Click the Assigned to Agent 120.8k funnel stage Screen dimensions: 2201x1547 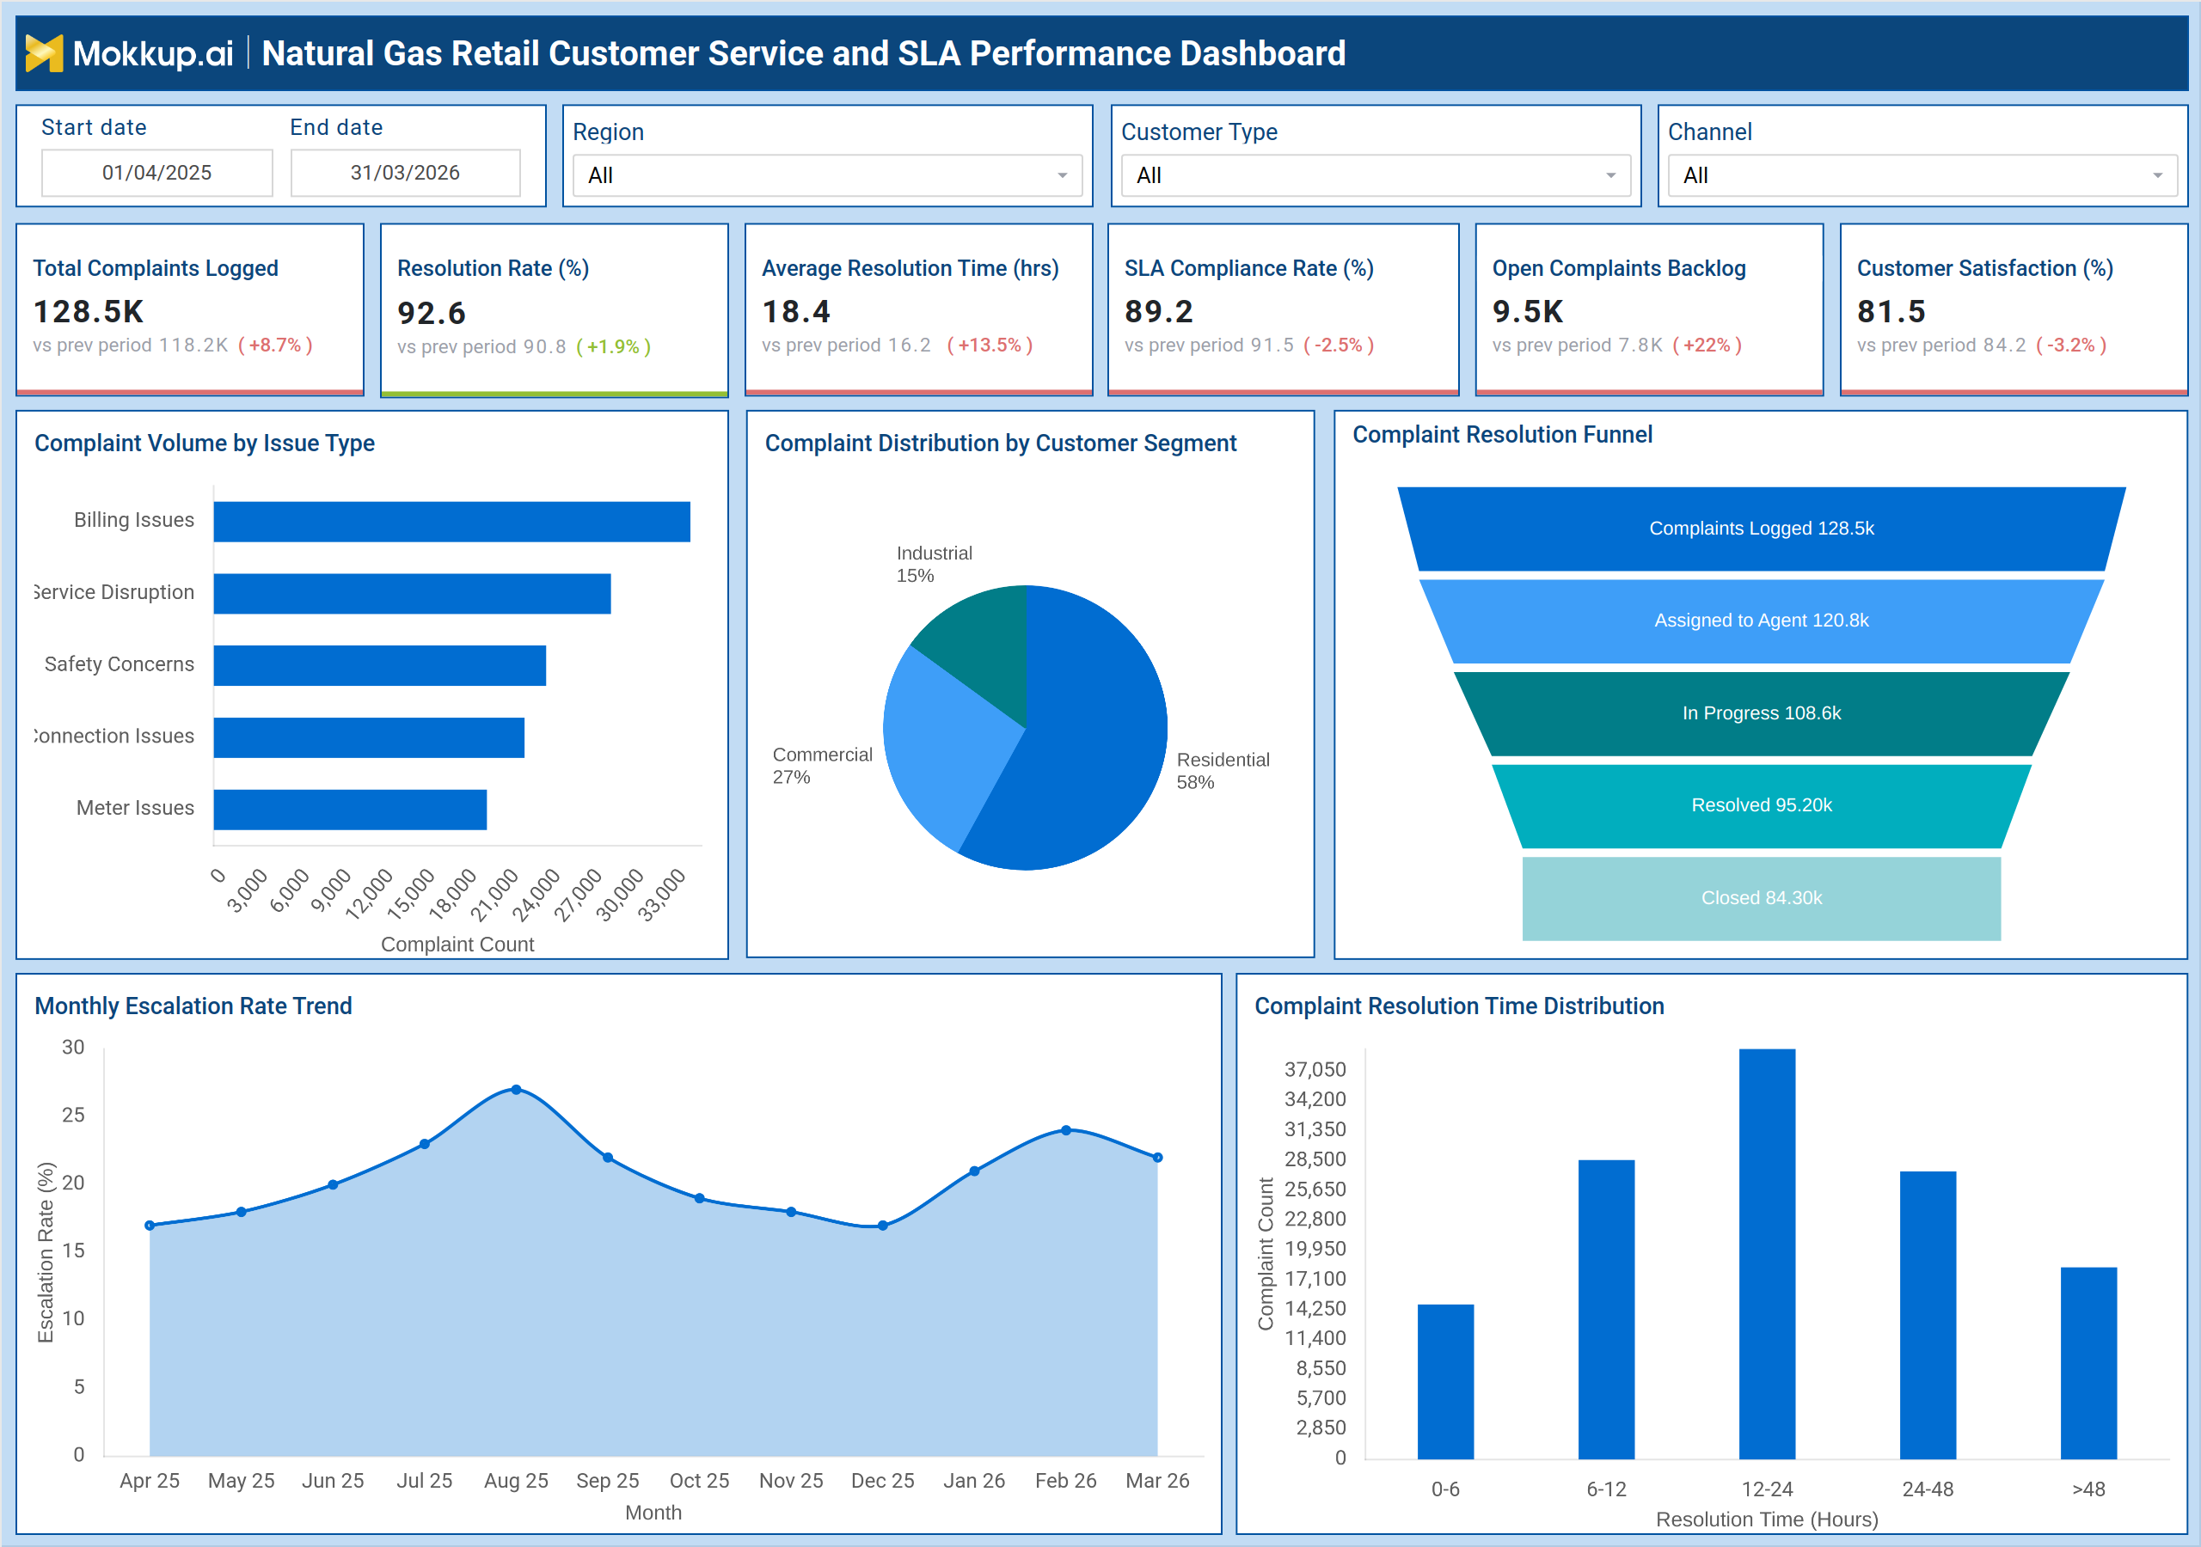(1761, 621)
